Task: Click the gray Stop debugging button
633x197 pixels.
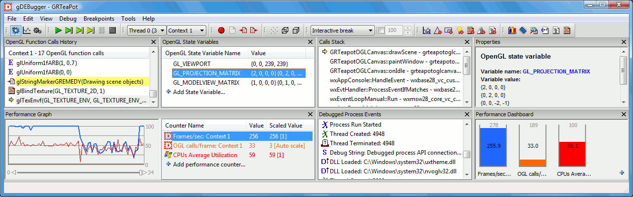Action: click(113, 31)
